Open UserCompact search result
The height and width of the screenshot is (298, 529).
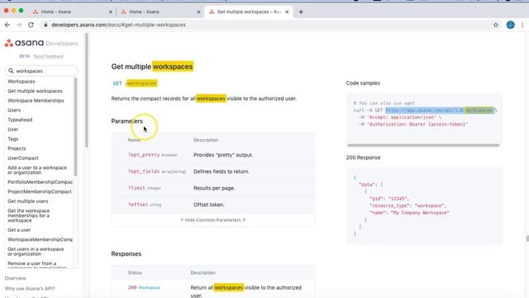(x=23, y=158)
